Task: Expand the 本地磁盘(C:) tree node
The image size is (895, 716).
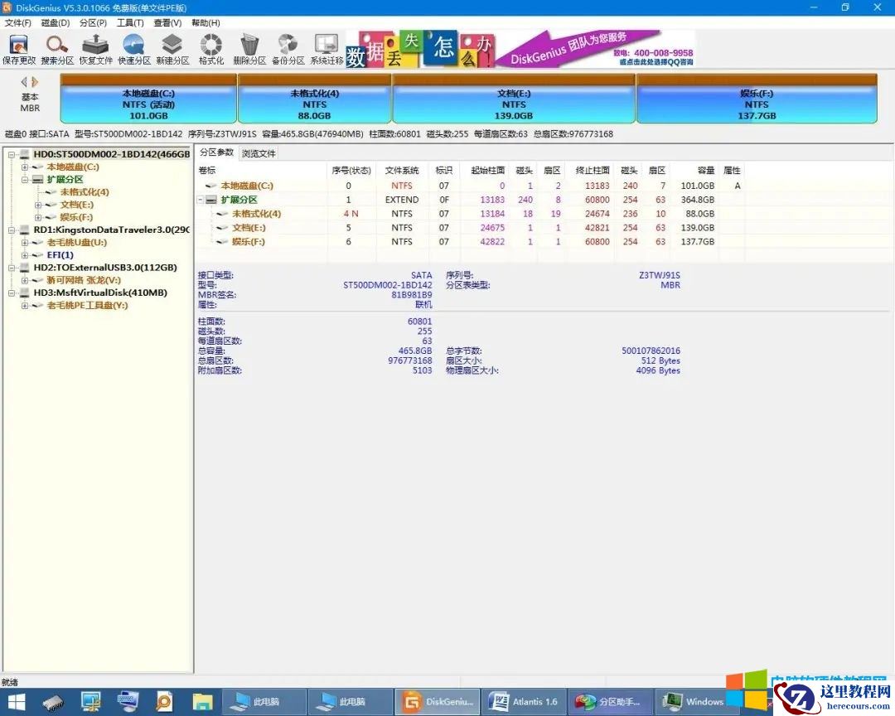Action: click(25, 167)
